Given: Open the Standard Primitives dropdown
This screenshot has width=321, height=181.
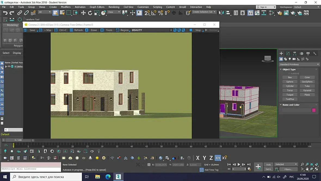Looking at the screenshot, I should click(299, 64).
